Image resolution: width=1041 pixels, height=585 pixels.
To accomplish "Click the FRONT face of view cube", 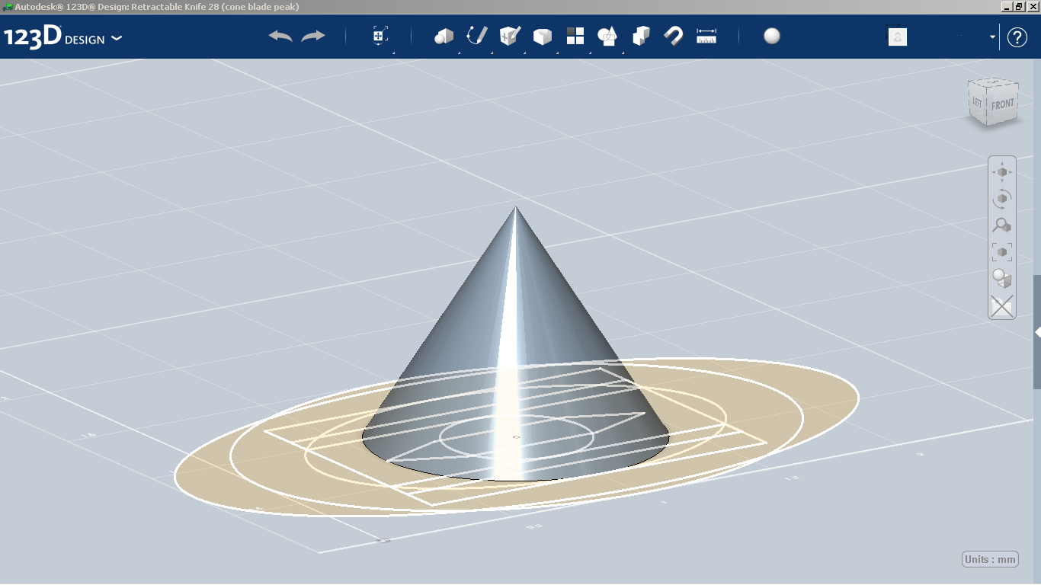I will pyautogui.click(x=1003, y=104).
